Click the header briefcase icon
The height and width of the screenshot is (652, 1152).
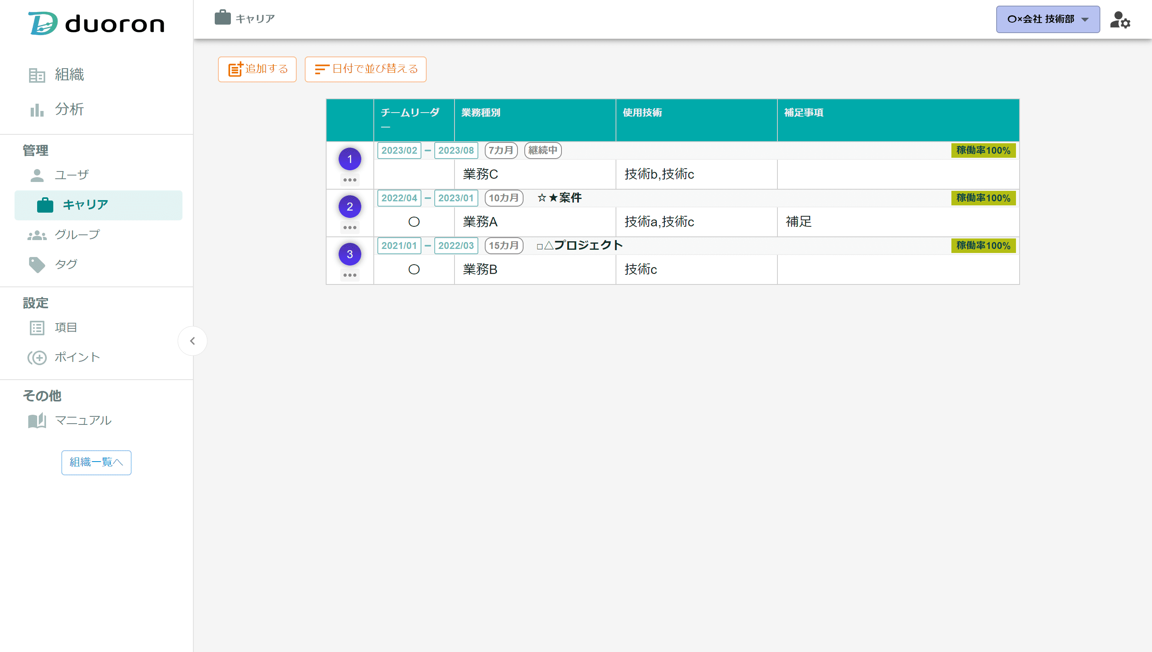222,18
